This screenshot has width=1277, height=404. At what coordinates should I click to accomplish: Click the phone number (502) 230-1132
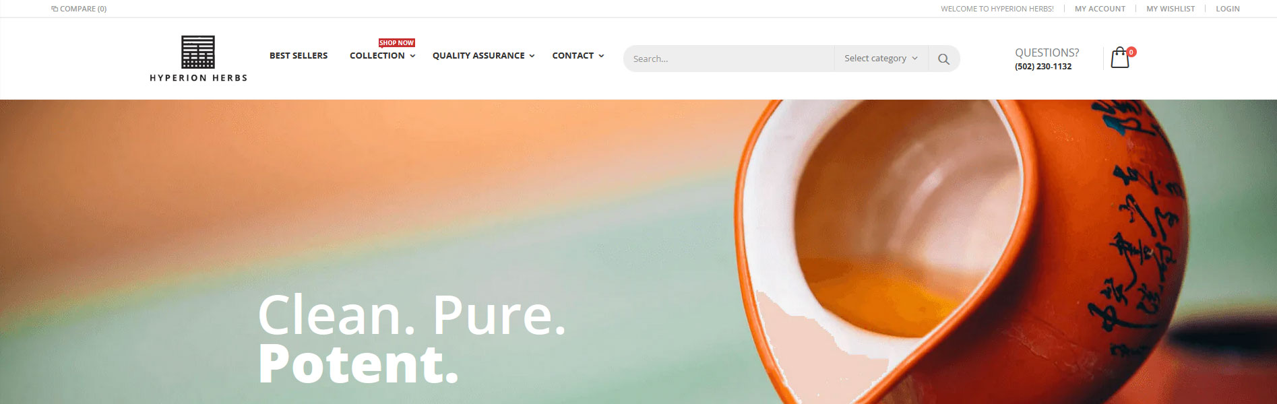coord(1043,67)
